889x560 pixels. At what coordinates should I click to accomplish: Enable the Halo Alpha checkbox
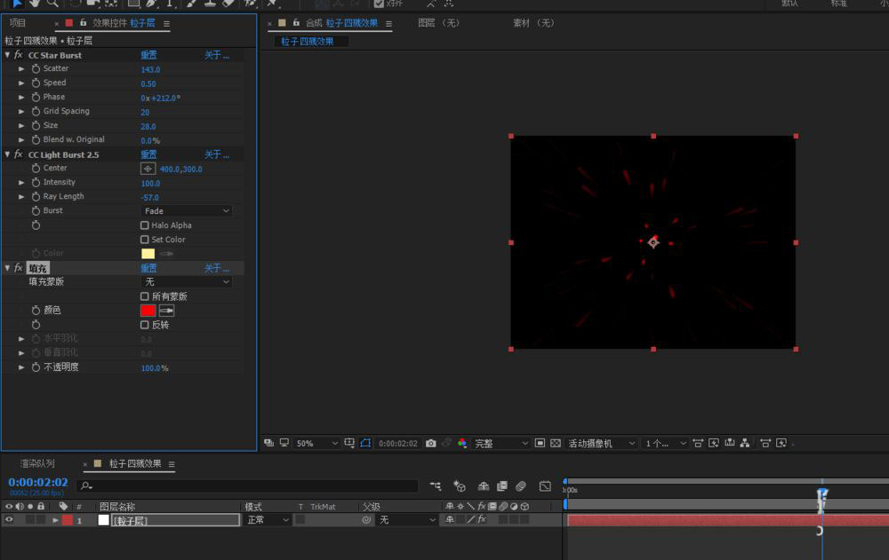(x=145, y=225)
